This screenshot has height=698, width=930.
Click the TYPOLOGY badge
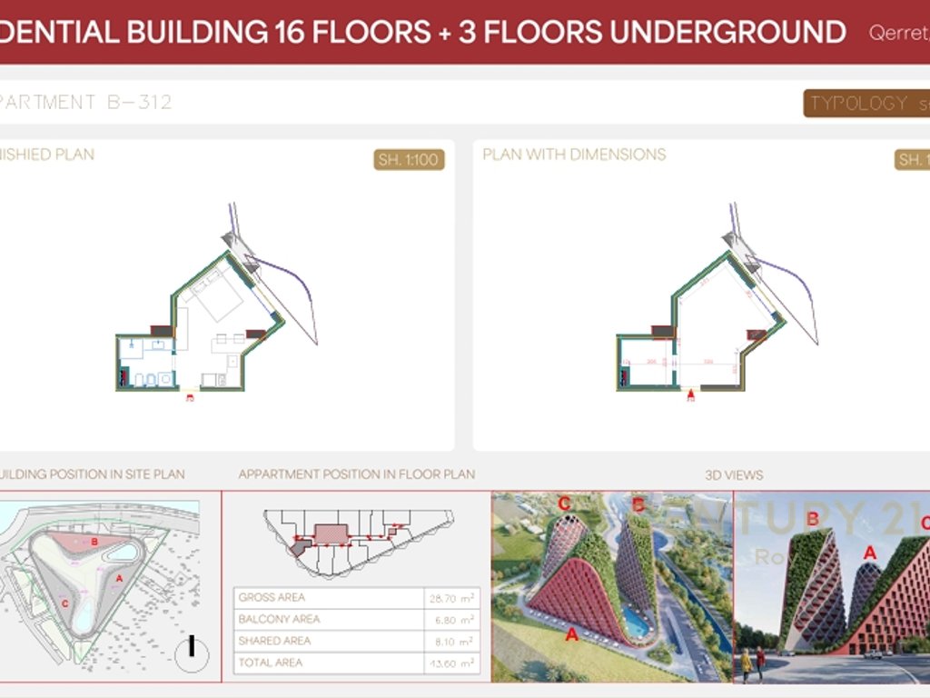[x=866, y=104]
